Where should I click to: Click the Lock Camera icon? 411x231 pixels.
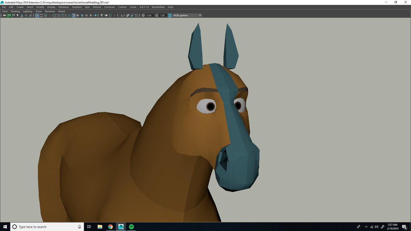[x=9, y=15]
